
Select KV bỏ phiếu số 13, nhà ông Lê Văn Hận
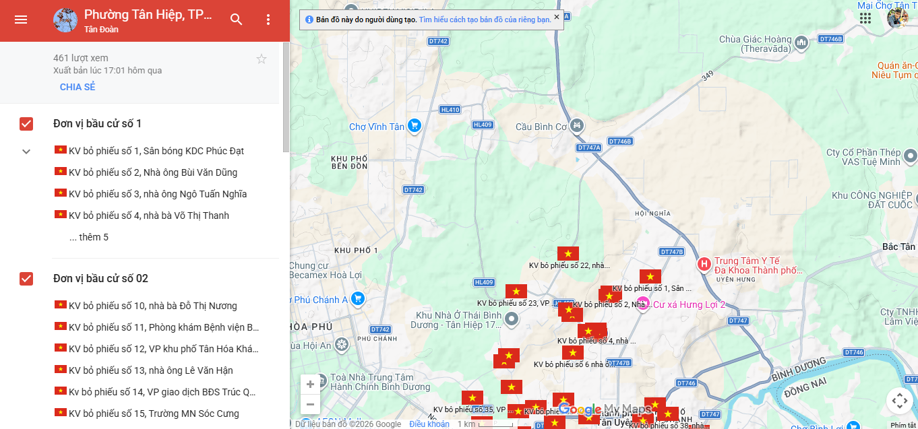150,370
